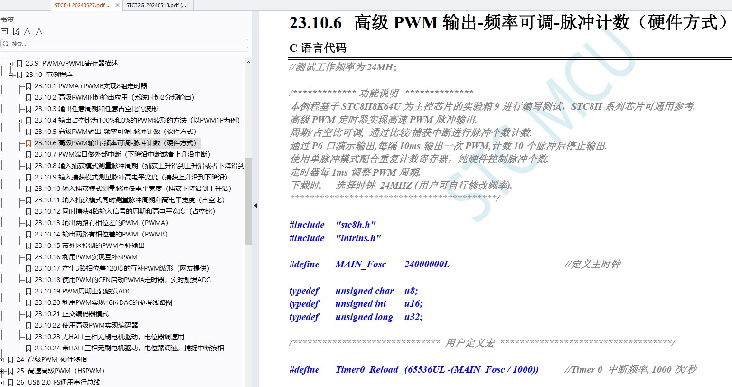Click the find-current-bookmark icon
This screenshot has height=387, width=732.
pos(16,31)
